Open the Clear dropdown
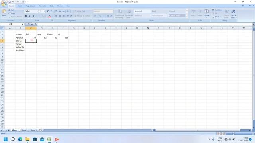Image resolution: width=255 pixels, height=143 pixels. [x=216, y=17]
